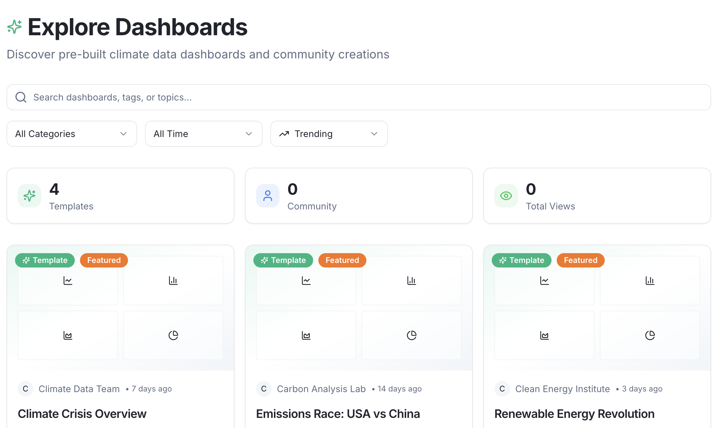Open the Trending sort dropdown
This screenshot has height=428, width=719.
point(329,134)
